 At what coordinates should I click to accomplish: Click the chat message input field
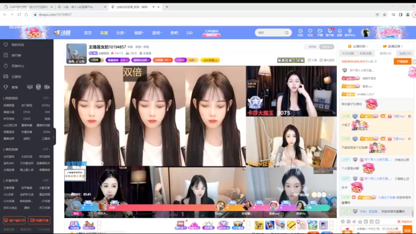(x=378, y=229)
